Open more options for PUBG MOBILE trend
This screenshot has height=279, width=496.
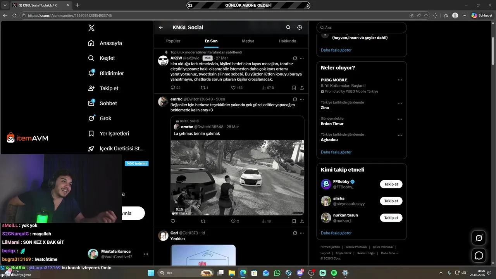pyautogui.click(x=400, y=80)
